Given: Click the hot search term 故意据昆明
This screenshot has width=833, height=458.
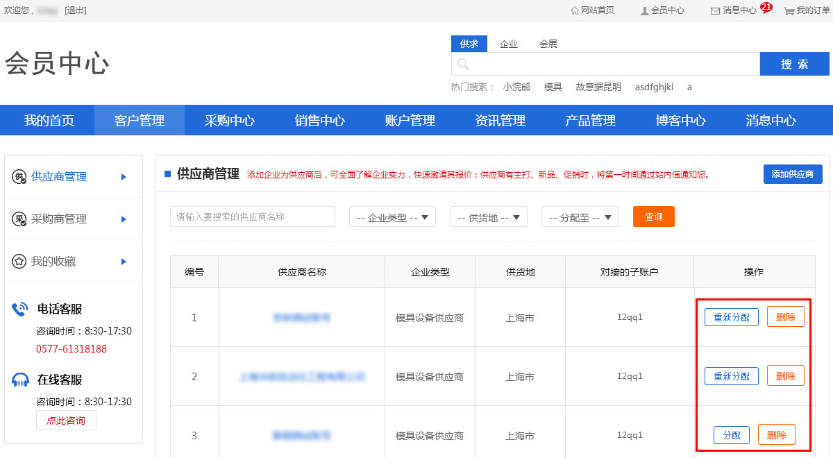Looking at the screenshot, I should (x=598, y=87).
